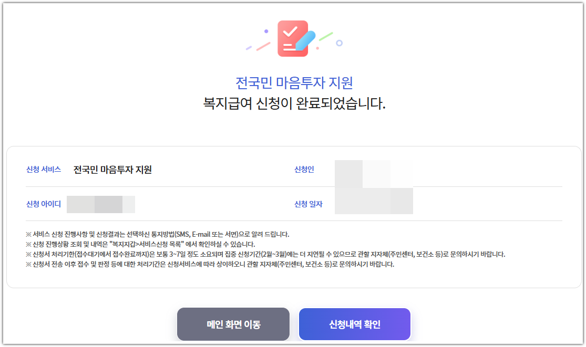Screen dimensions: 586x347
Task: Click the eraser tip of the pencil graphic
Action: click(311, 34)
